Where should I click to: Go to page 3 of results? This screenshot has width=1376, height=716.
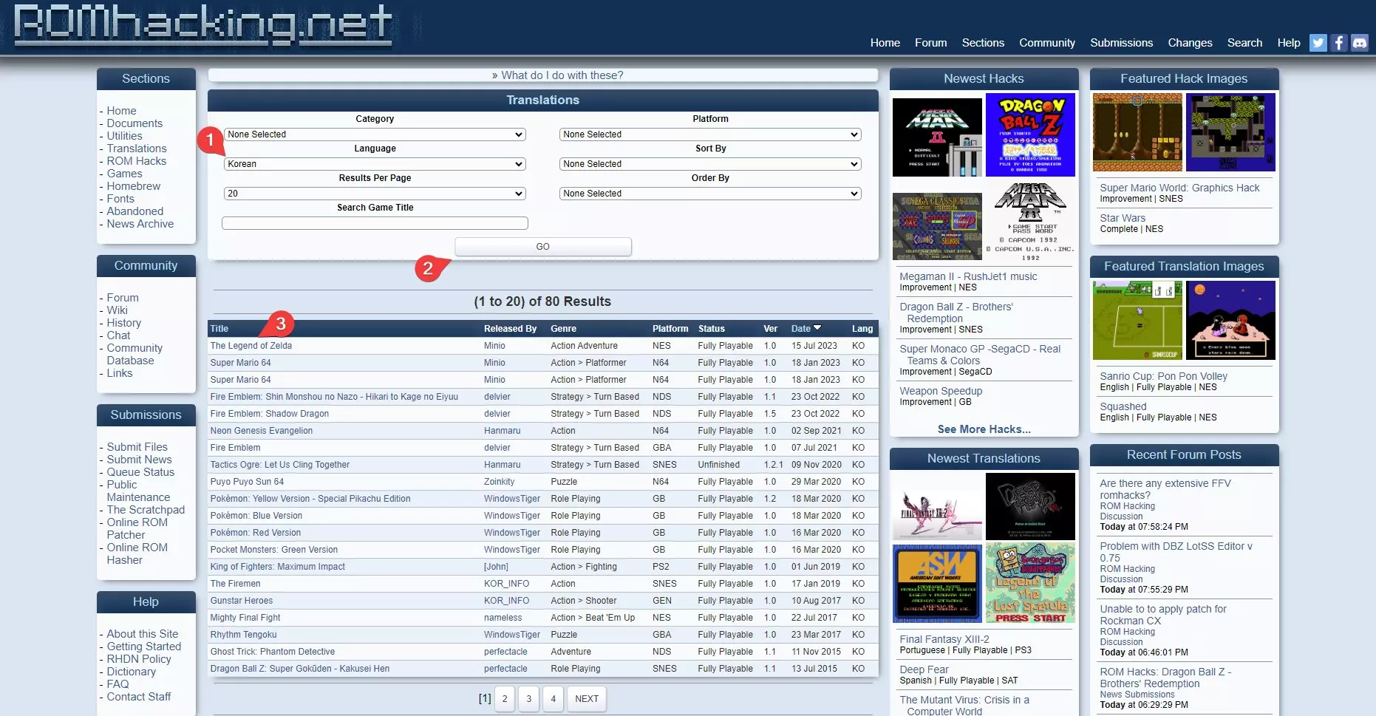[529, 699]
